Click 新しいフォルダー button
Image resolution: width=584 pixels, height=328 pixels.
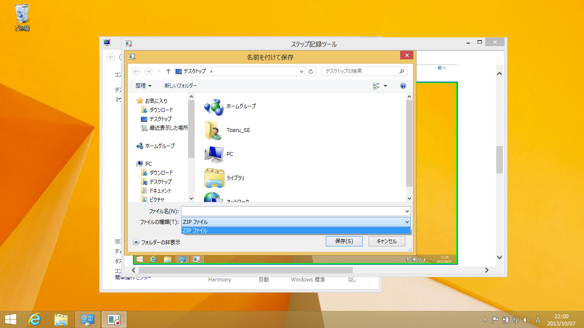[x=181, y=86]
